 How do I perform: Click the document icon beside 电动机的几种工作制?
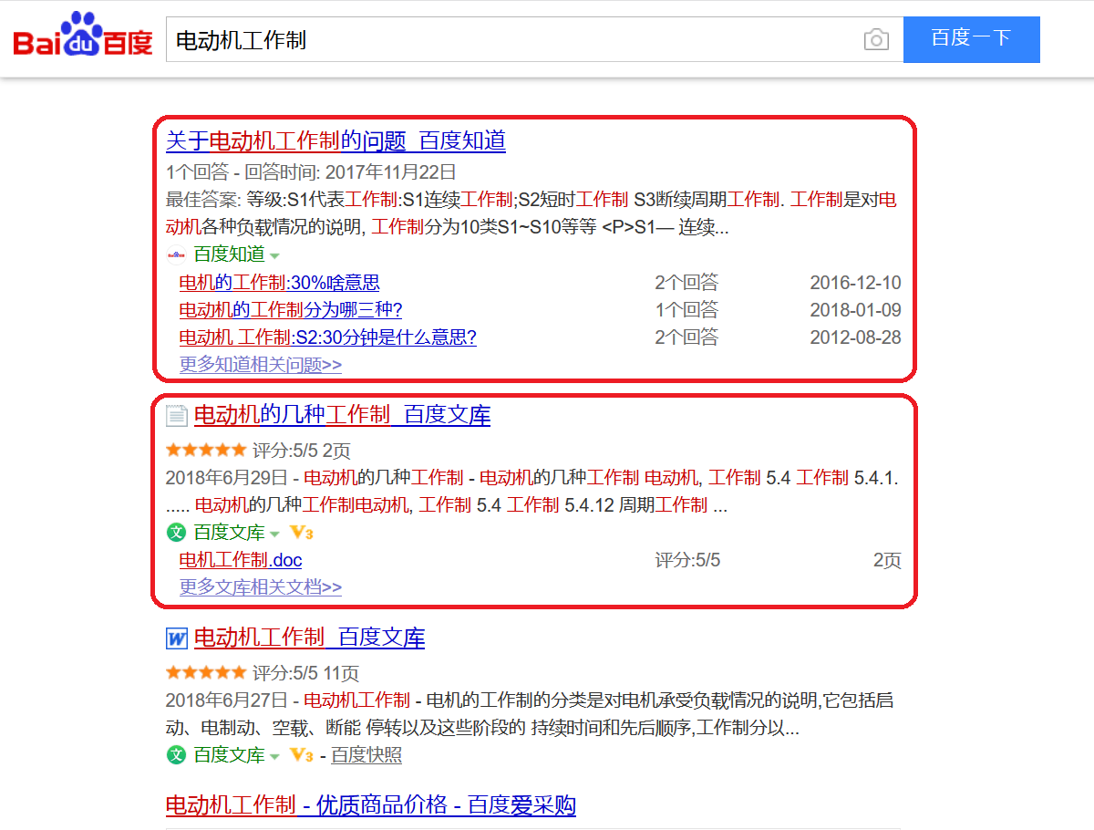pos(176,417)
